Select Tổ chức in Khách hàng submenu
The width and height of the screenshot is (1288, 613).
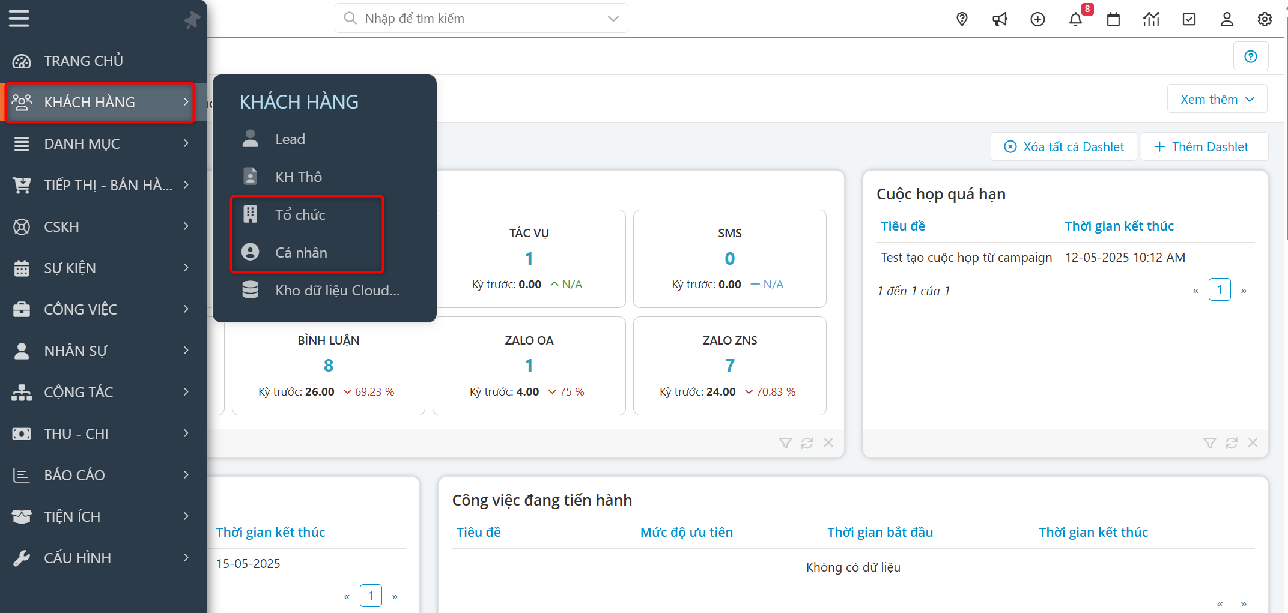[300, 215]
